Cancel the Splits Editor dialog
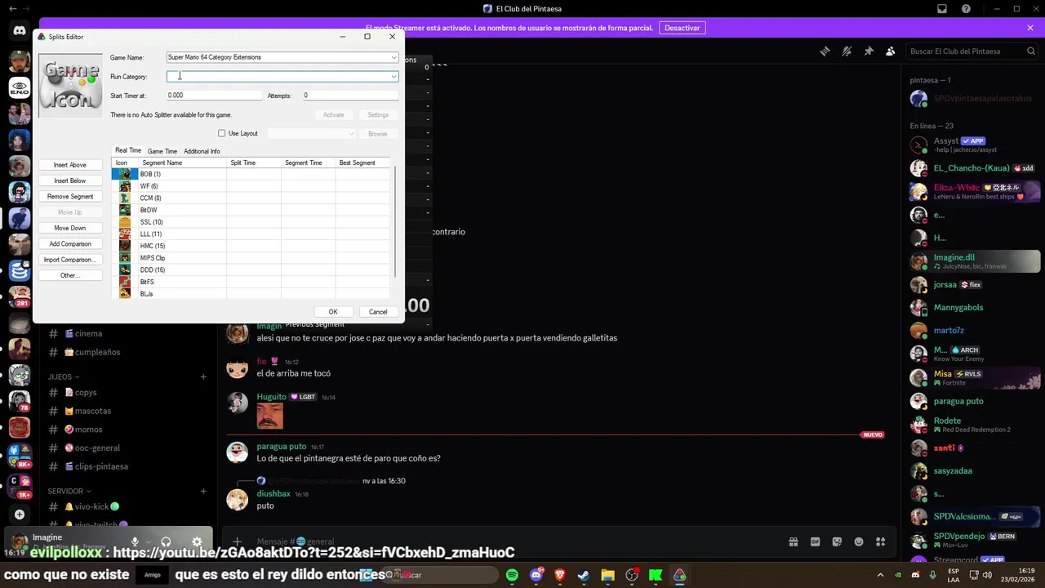The height and width of the screenshot is (588, 1045). click(378, 311)
